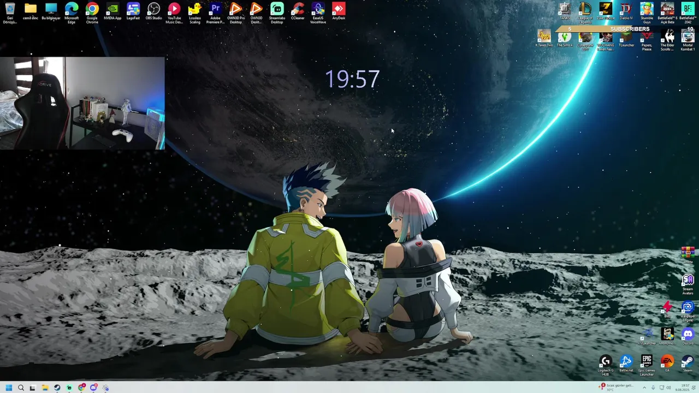Open the Blitz app shortcut
Image resolution: width=699 pixels, height=393 pixels.
point(667,309)
